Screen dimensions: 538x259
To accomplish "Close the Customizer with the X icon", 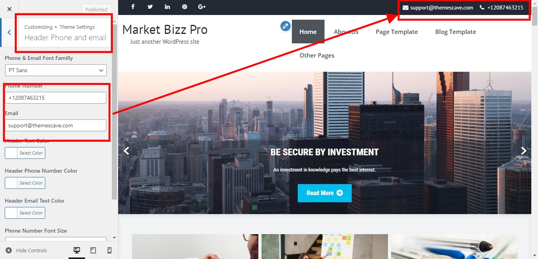I will pos(9,9).
